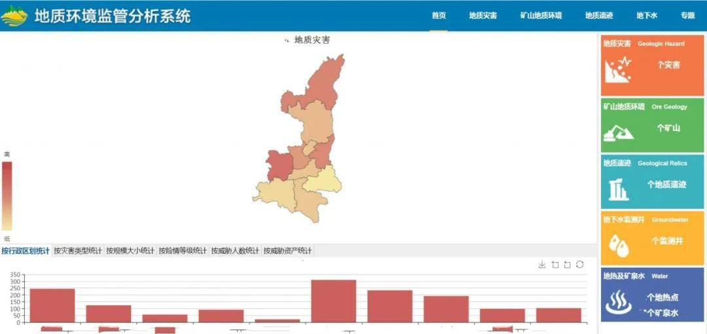
Task: Go to the 地下水 navigation item
Action: click(647, 15)
